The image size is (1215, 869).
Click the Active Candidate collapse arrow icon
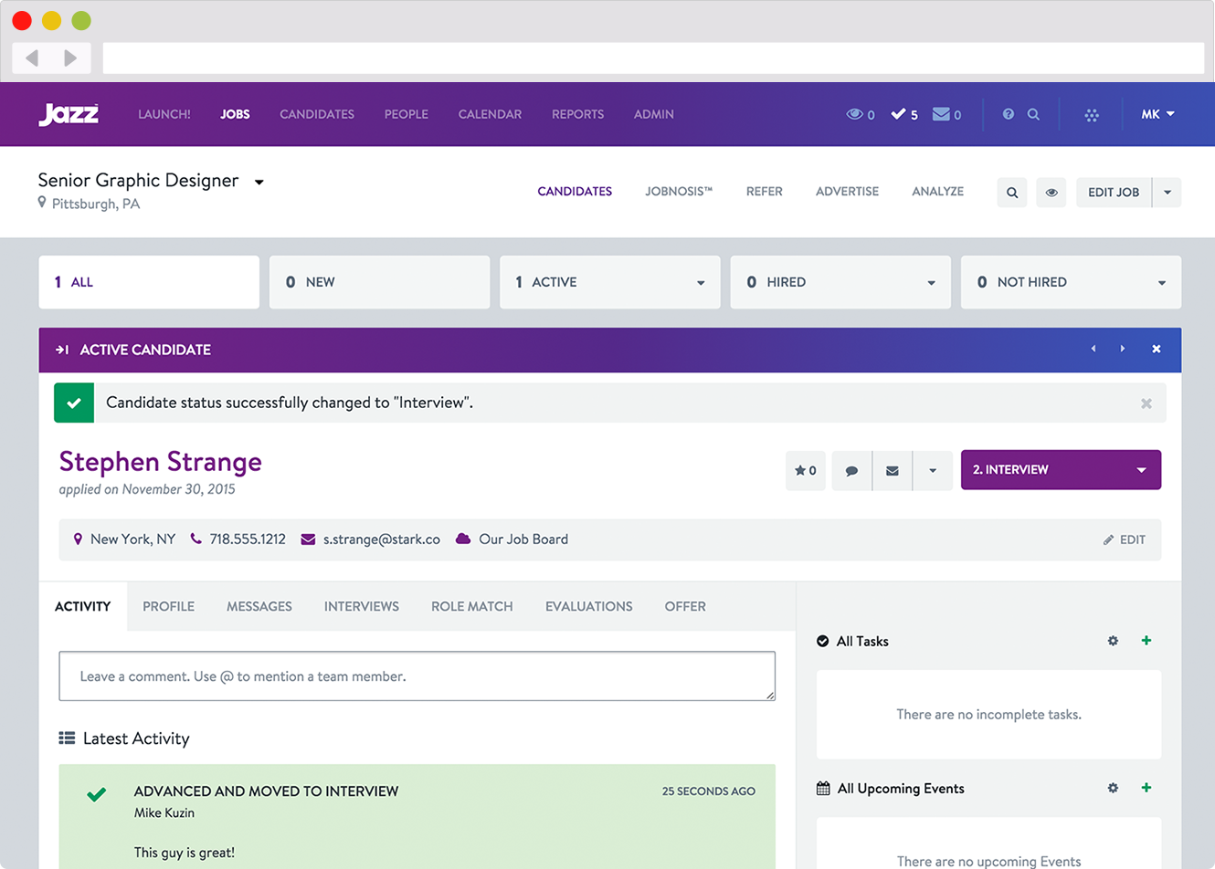pos(62,350)
